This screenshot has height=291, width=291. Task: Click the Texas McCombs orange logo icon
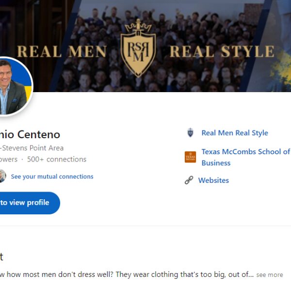pos(190,157)
